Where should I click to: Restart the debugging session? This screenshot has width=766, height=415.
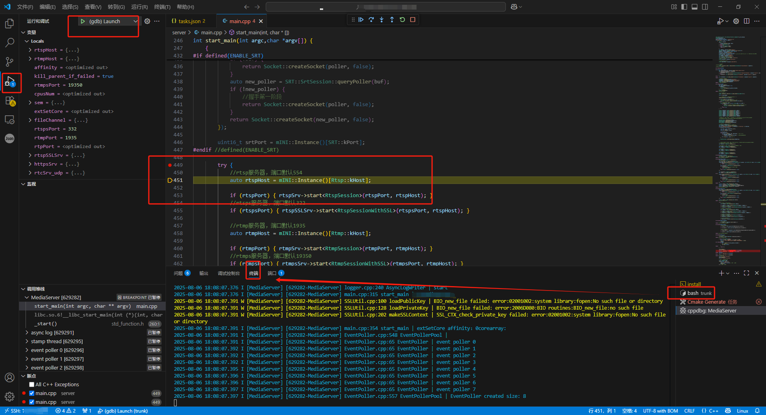pos(402,20)
